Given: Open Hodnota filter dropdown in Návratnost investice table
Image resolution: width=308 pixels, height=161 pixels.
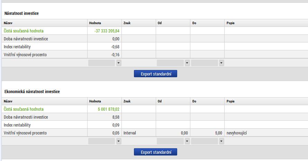Looking at the screenshot, I should click(119, 63).
